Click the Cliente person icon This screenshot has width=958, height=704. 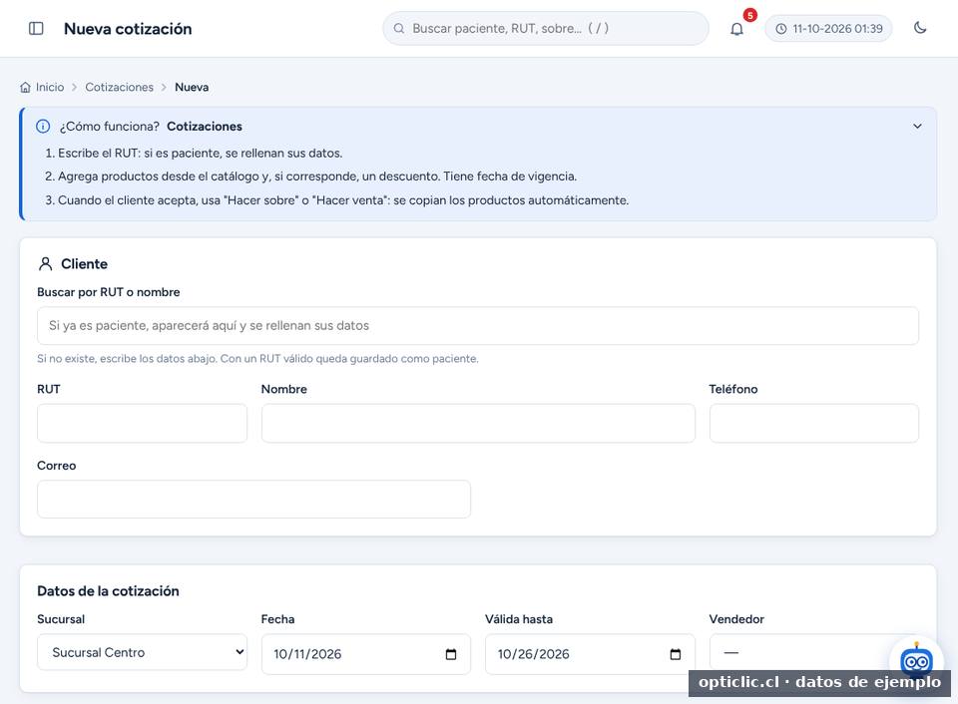(45, 264)
